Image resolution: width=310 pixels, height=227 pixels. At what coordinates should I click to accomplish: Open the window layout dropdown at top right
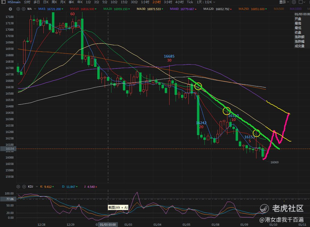point(302,2)
